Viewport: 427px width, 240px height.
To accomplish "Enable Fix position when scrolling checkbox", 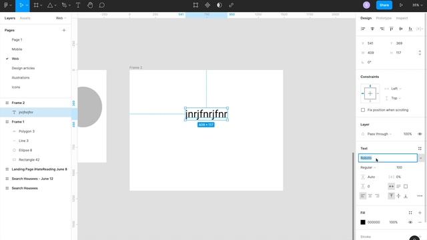I will point(363,110).
